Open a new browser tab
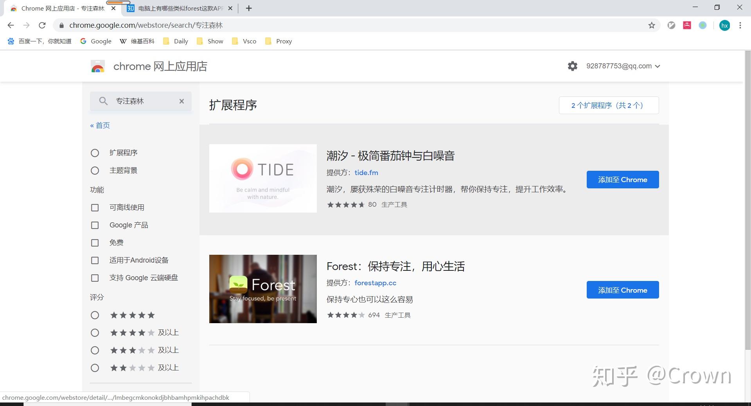751x406 pixels. [249, 8]
